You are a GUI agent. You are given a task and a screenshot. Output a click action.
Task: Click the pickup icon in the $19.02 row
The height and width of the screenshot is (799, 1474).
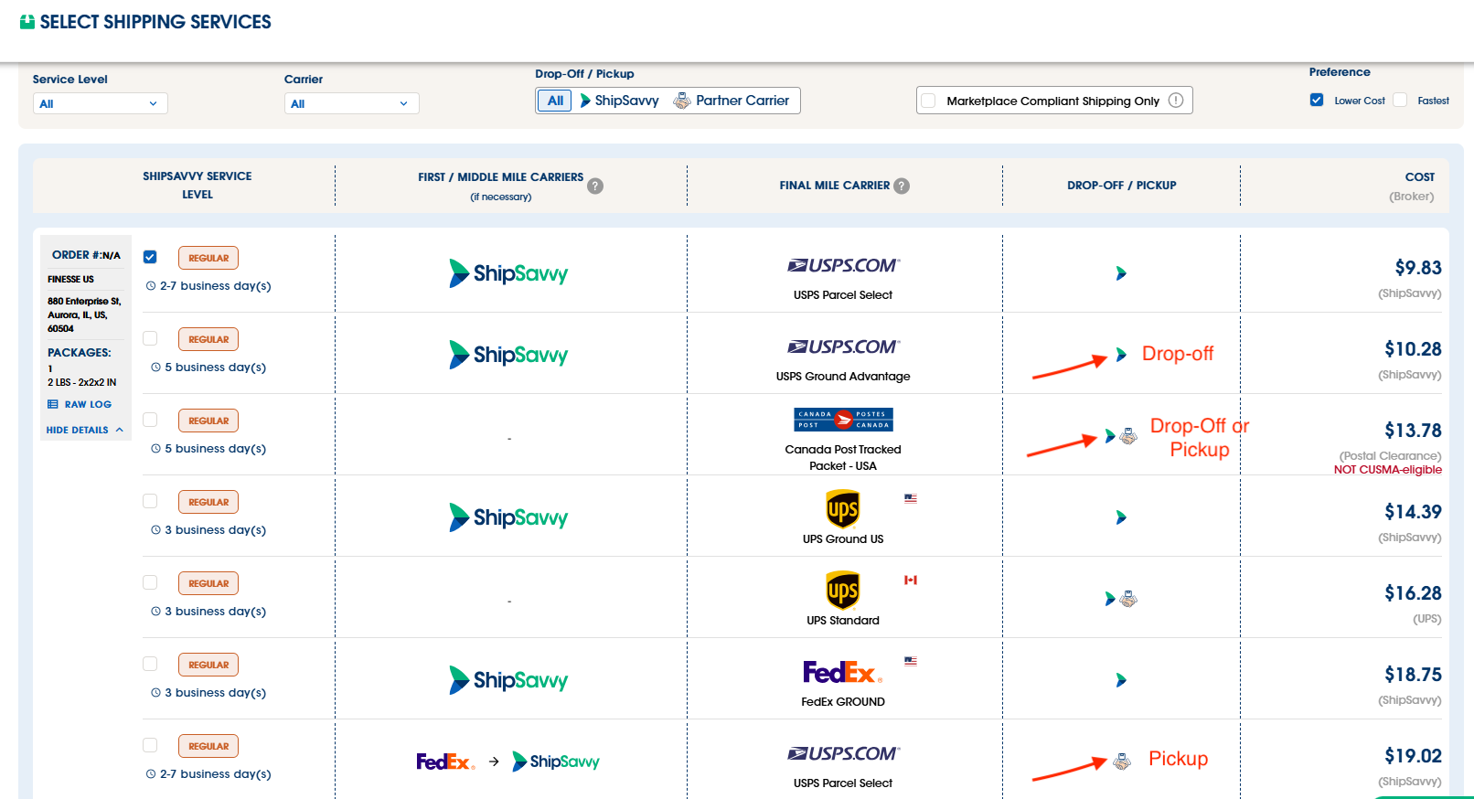(1122, 762)
